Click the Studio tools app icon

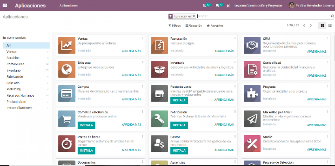tap(252, 143)
